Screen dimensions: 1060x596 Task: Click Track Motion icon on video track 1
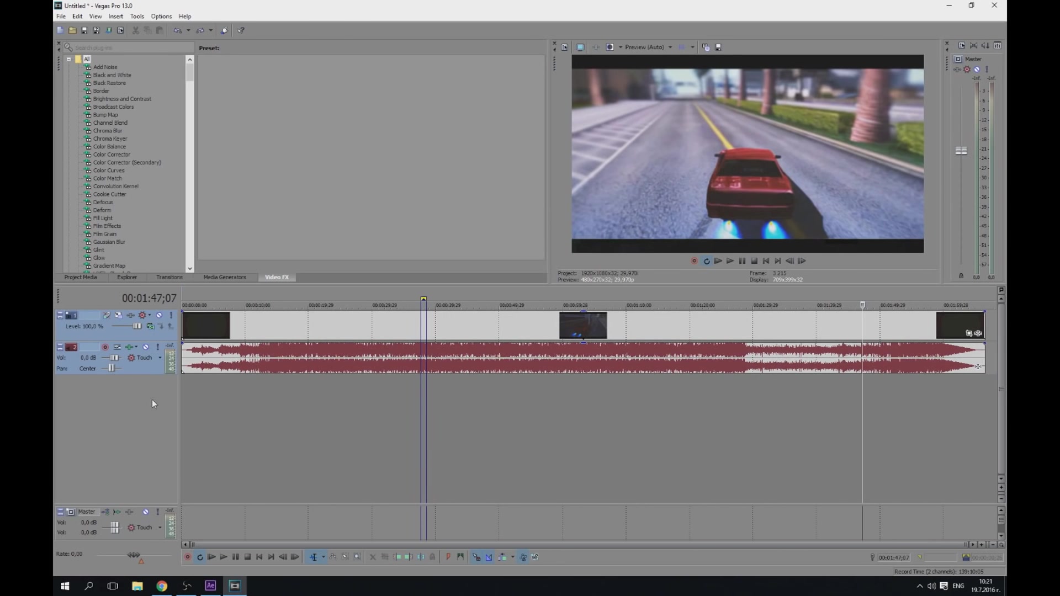(x=118, y=315)
